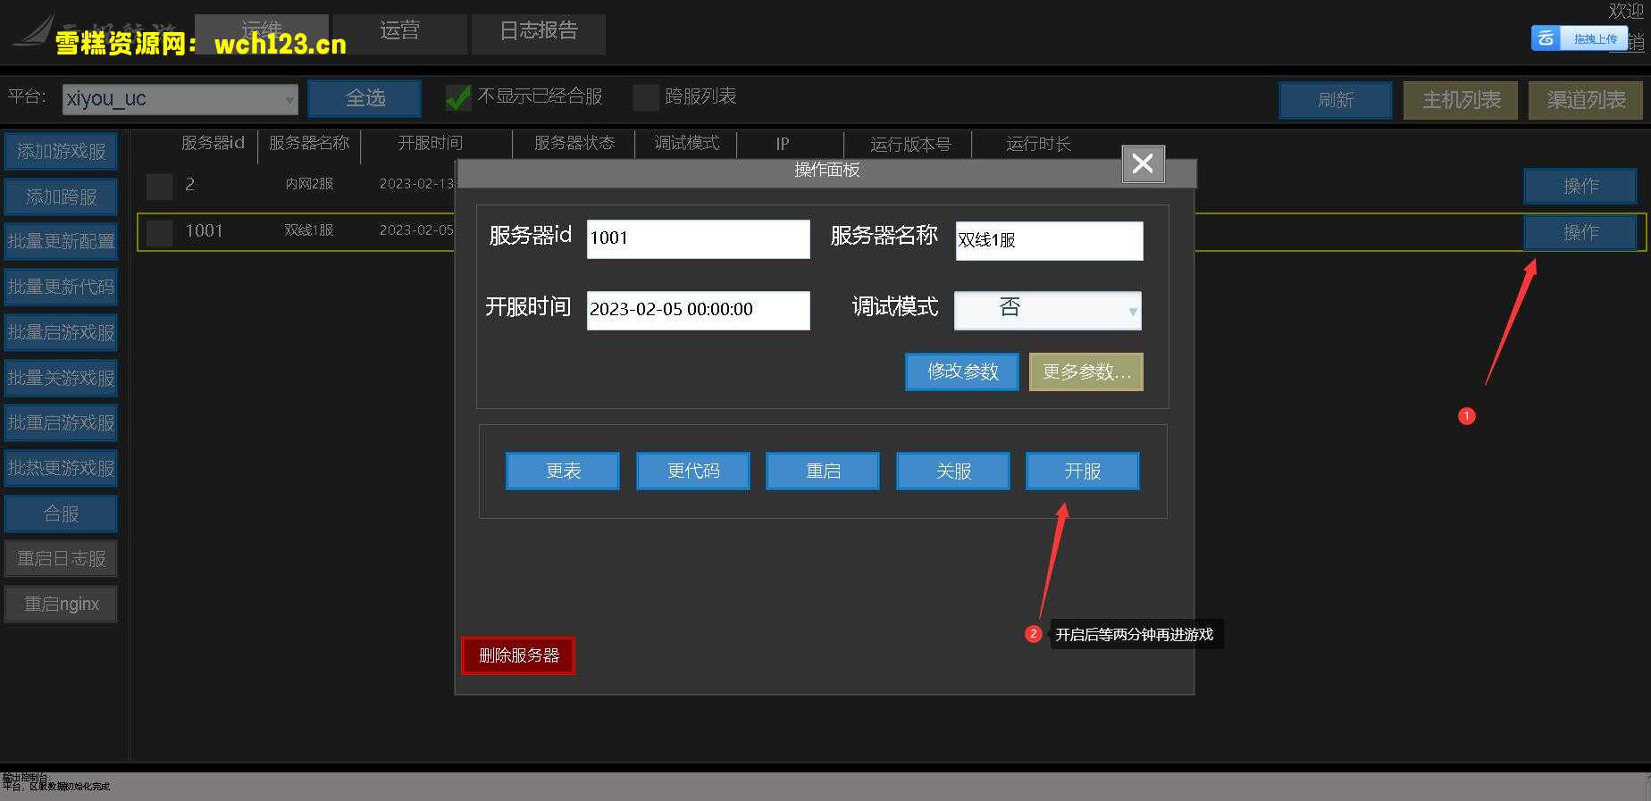The height and width of the screenshot is (801, 1651).
Task: Click 批量更新配置 button
Action: 61,242
